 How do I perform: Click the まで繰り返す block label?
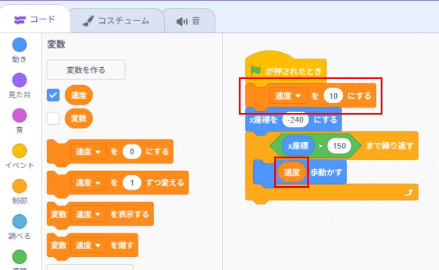click(x=390, y=146)
